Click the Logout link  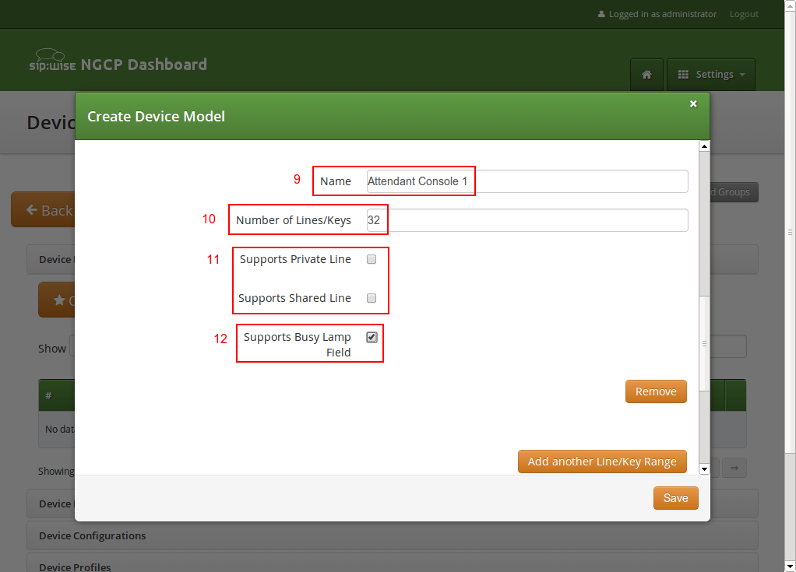(x=744, y=14)
